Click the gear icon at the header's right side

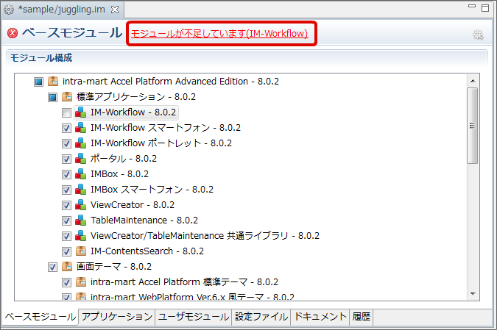[x=478, y=35]
